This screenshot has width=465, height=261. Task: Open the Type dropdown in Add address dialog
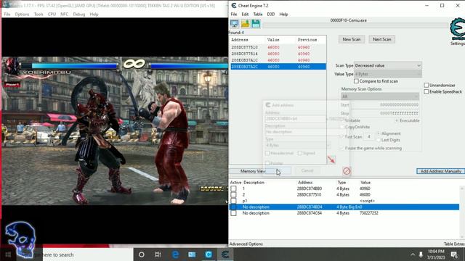(298, 145)
